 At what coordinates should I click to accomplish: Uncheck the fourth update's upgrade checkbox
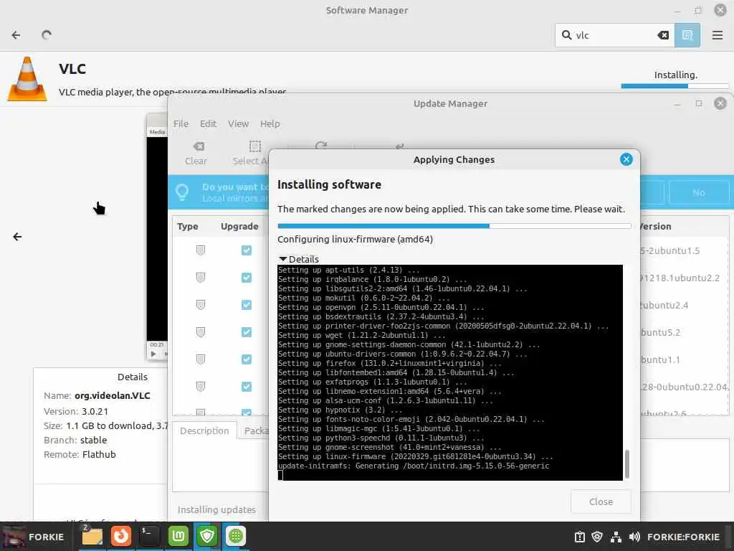247,331
